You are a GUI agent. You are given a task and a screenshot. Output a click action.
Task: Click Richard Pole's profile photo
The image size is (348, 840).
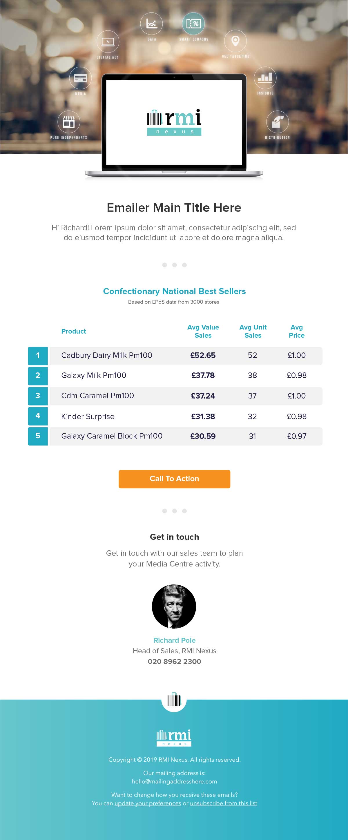point(174,606)
